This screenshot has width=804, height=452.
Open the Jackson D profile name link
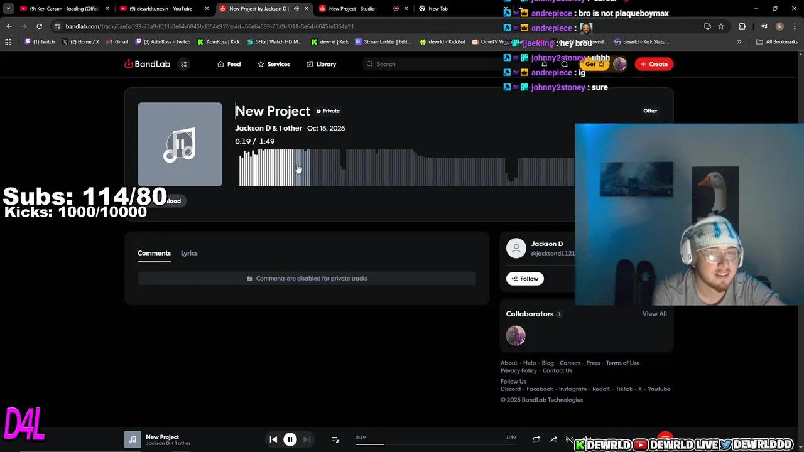point(547,244)
